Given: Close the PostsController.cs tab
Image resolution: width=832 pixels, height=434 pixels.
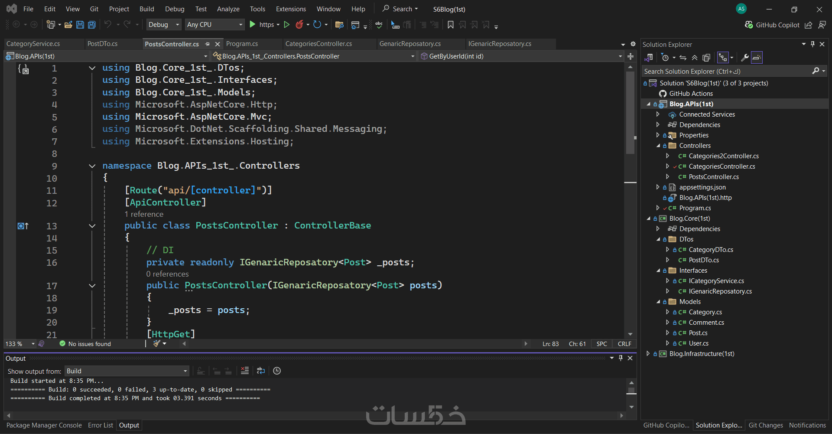Looking at the screenshot, I should pyautogui.click(x=218, y=44).
